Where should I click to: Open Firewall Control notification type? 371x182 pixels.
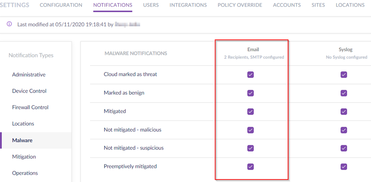[x=30, y=107]
